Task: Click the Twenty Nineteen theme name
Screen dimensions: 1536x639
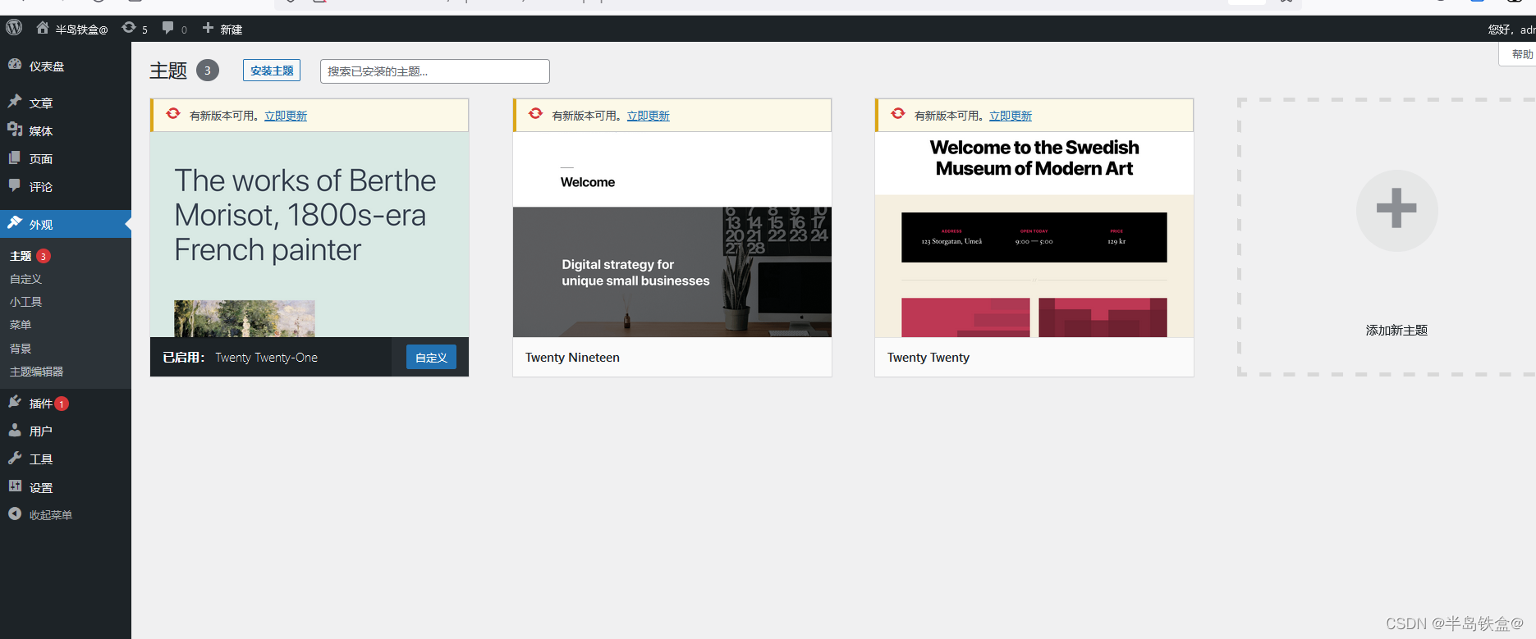Action: pos(572,357)
